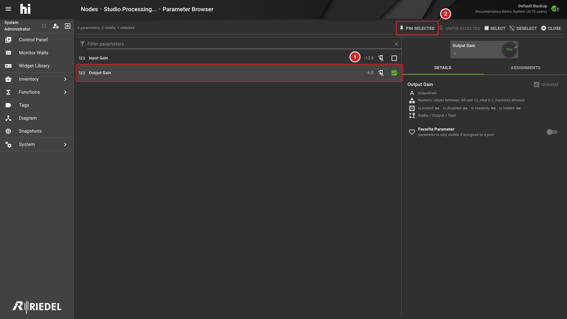Toggle pin icon for Output Gain
567x319 pixels.
pyautogui.click(x=381, y=73)
